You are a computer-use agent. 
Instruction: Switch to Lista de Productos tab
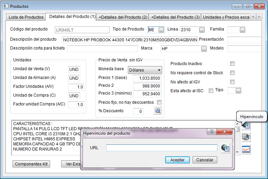(x=26, y=17)
